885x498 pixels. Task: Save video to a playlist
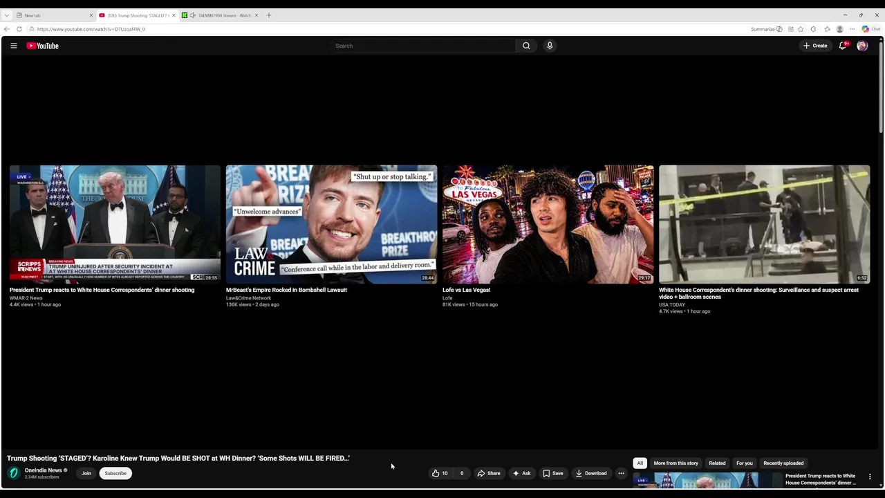(552, 473)
